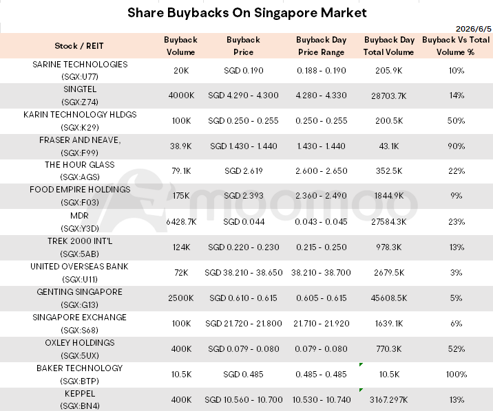
Task: Click Baker Technology's 100% value
Action: [457, 375]
